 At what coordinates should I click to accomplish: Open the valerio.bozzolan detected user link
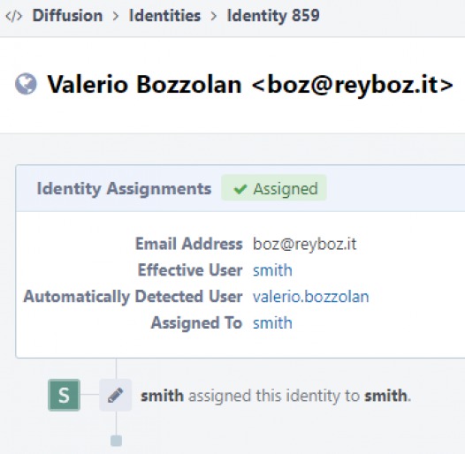pos(311,297)
